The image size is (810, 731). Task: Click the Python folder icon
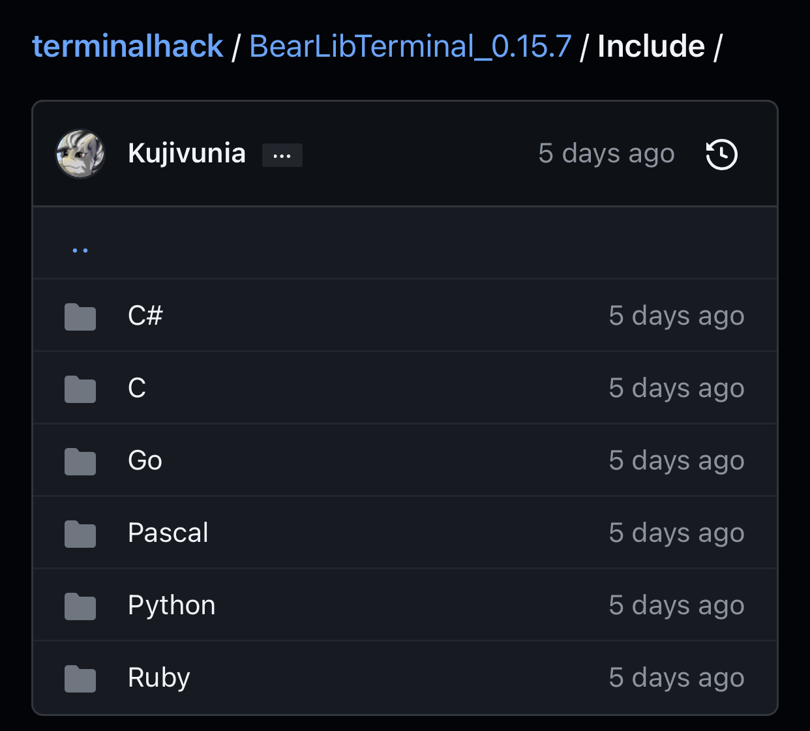80,606
